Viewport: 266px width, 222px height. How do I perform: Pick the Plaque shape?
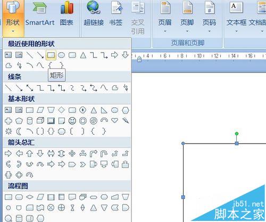62,131
